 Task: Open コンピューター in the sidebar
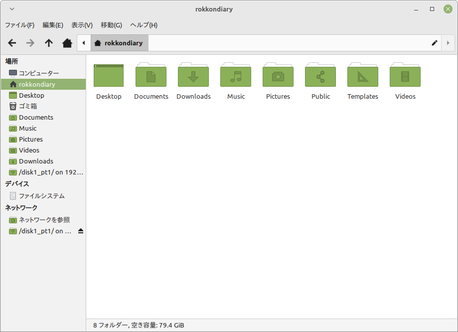coord(43,73)
